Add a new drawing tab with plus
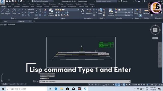This screenshot has width=163, height=91. 34,21
